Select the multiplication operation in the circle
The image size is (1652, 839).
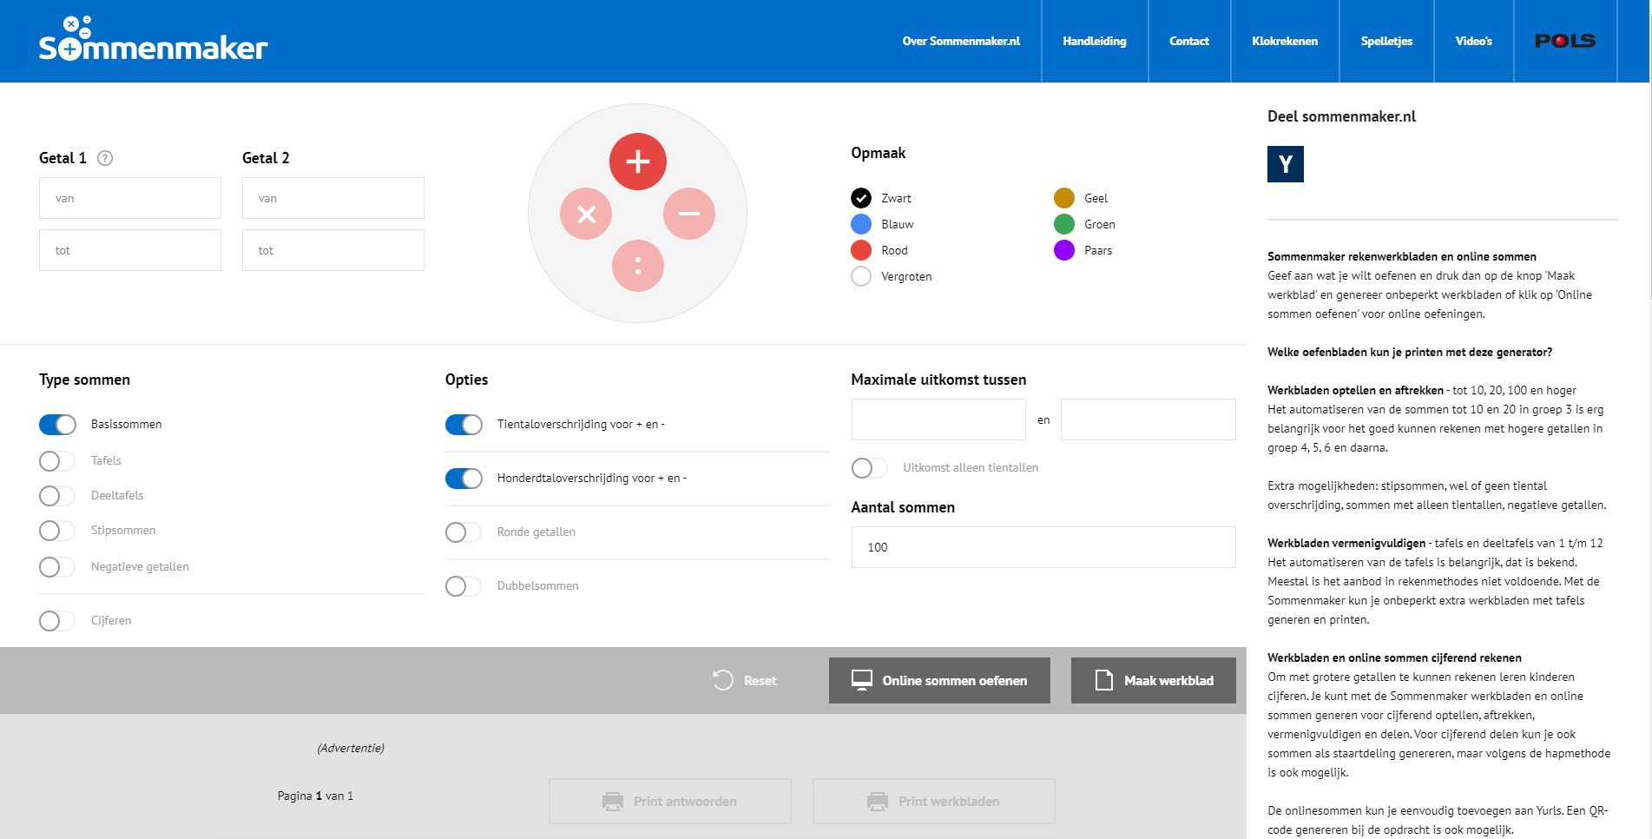tap(587, 213)
